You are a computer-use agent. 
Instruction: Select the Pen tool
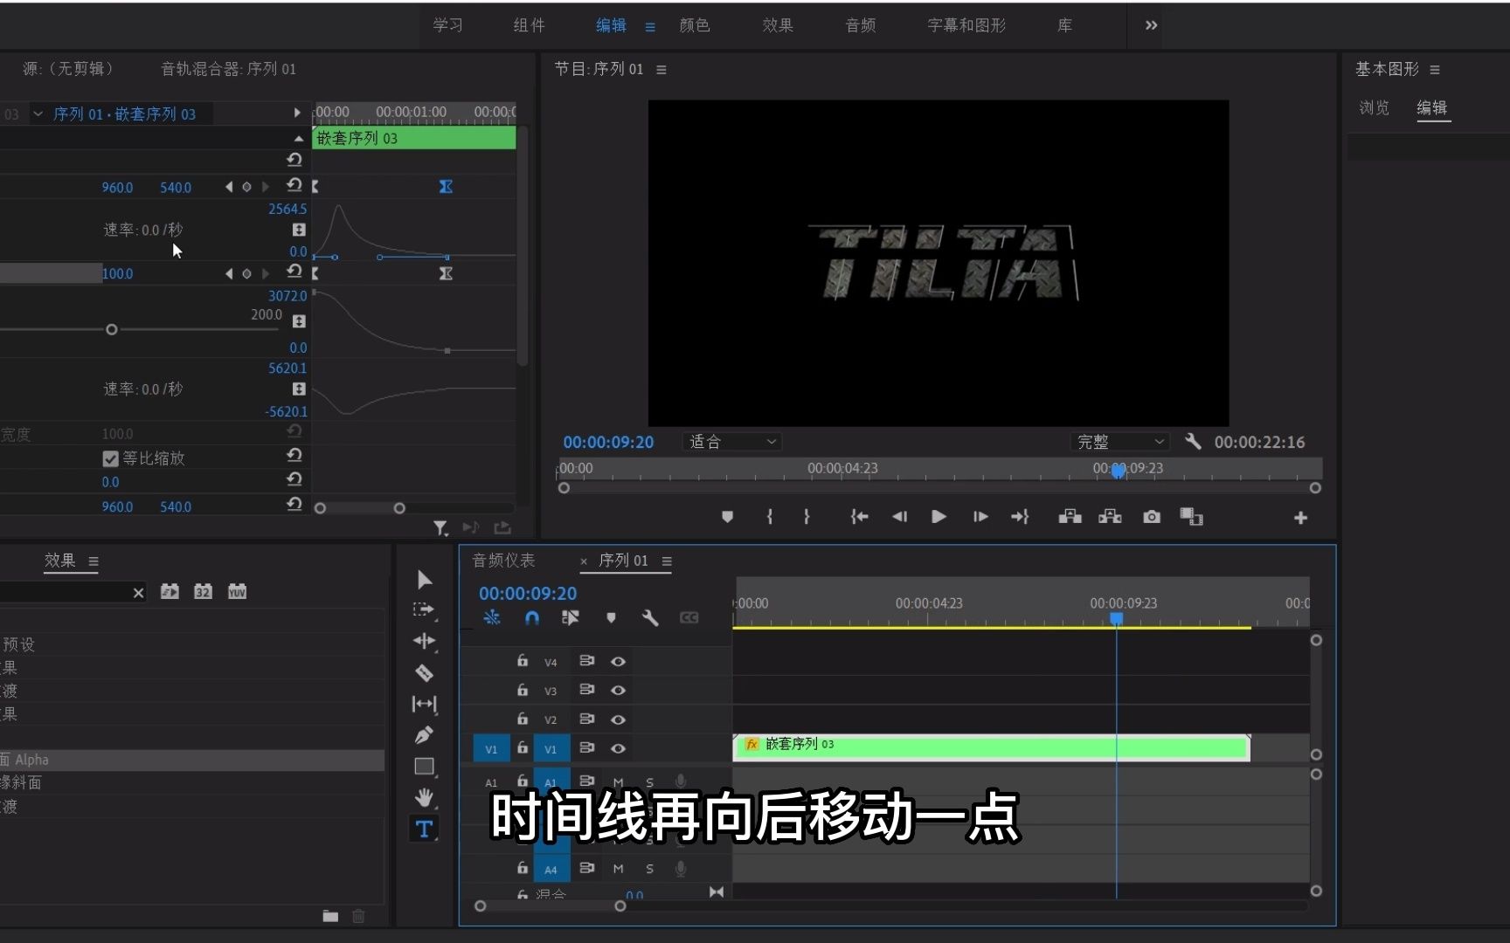424,735
